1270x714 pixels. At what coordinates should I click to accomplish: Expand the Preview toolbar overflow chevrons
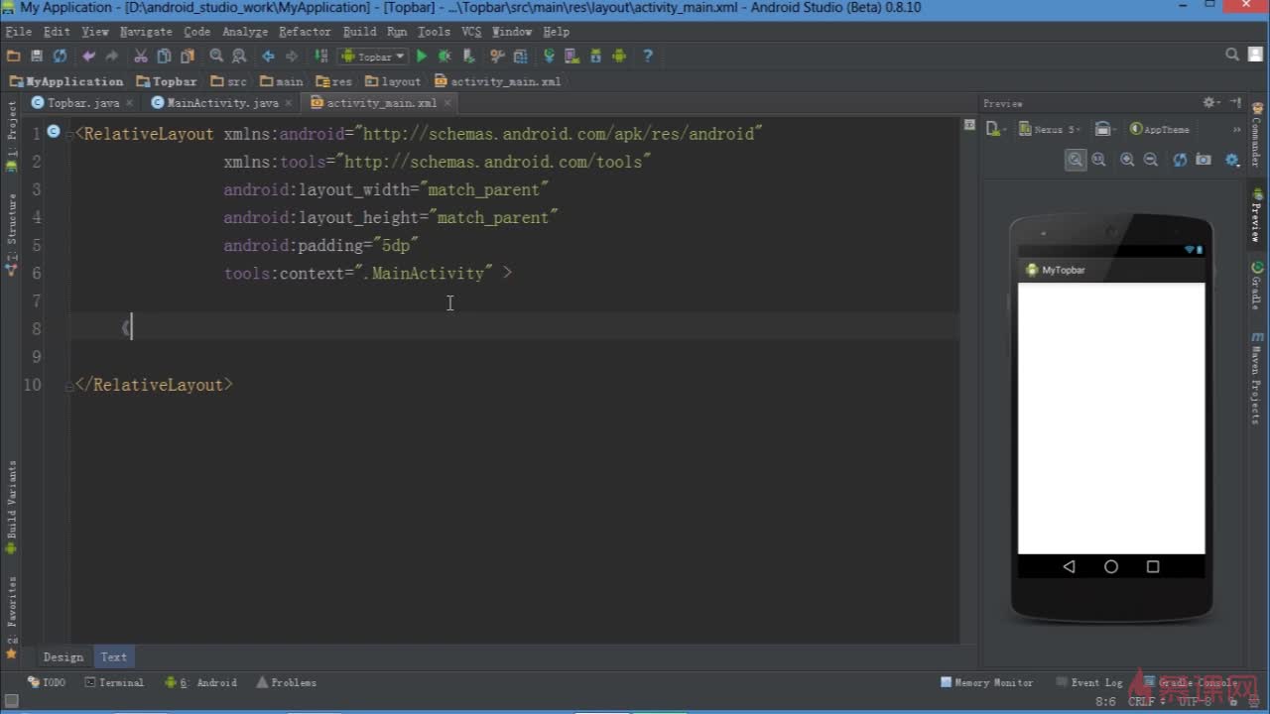coord(1236,129)
